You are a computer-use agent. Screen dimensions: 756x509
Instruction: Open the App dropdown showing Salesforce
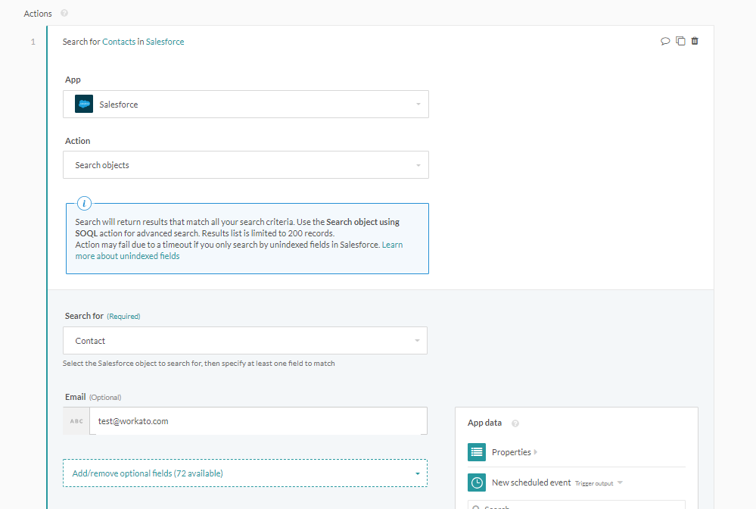tap(246, 105)
